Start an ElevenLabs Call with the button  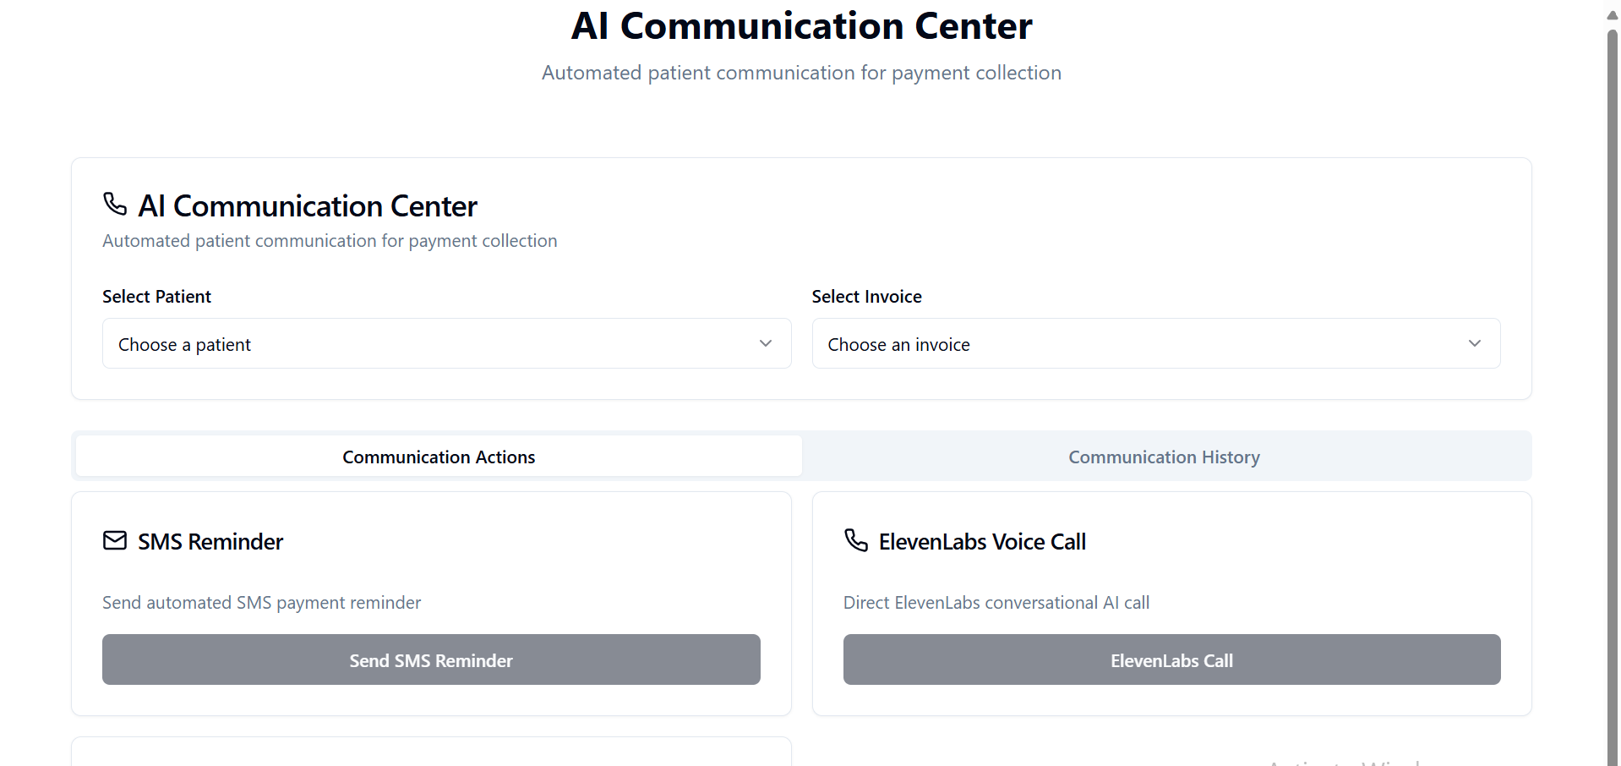(1171, 659)
